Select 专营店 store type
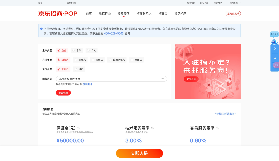 pos(97,60)
